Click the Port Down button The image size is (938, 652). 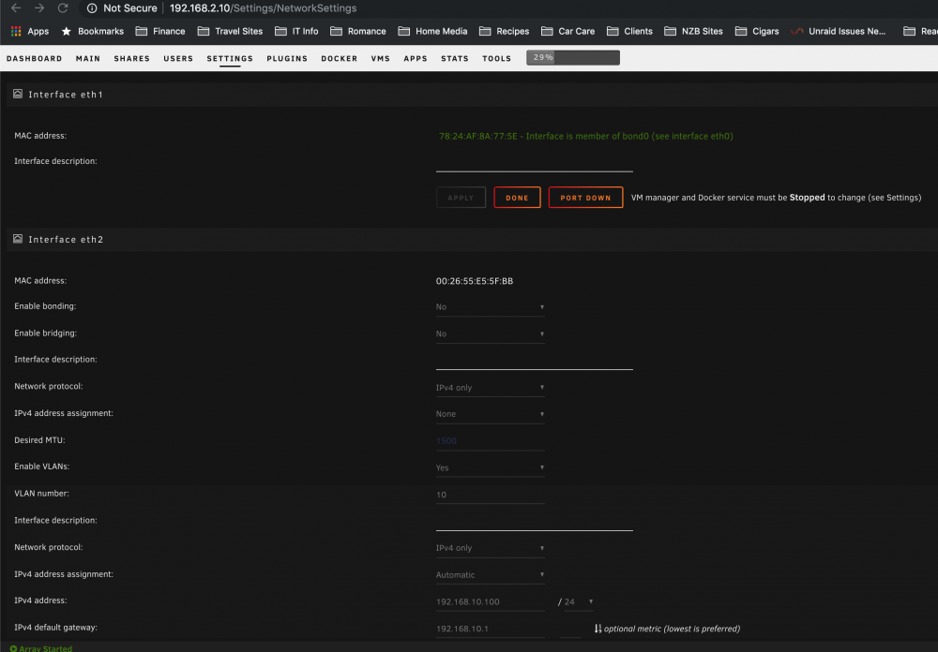[585, 198]
